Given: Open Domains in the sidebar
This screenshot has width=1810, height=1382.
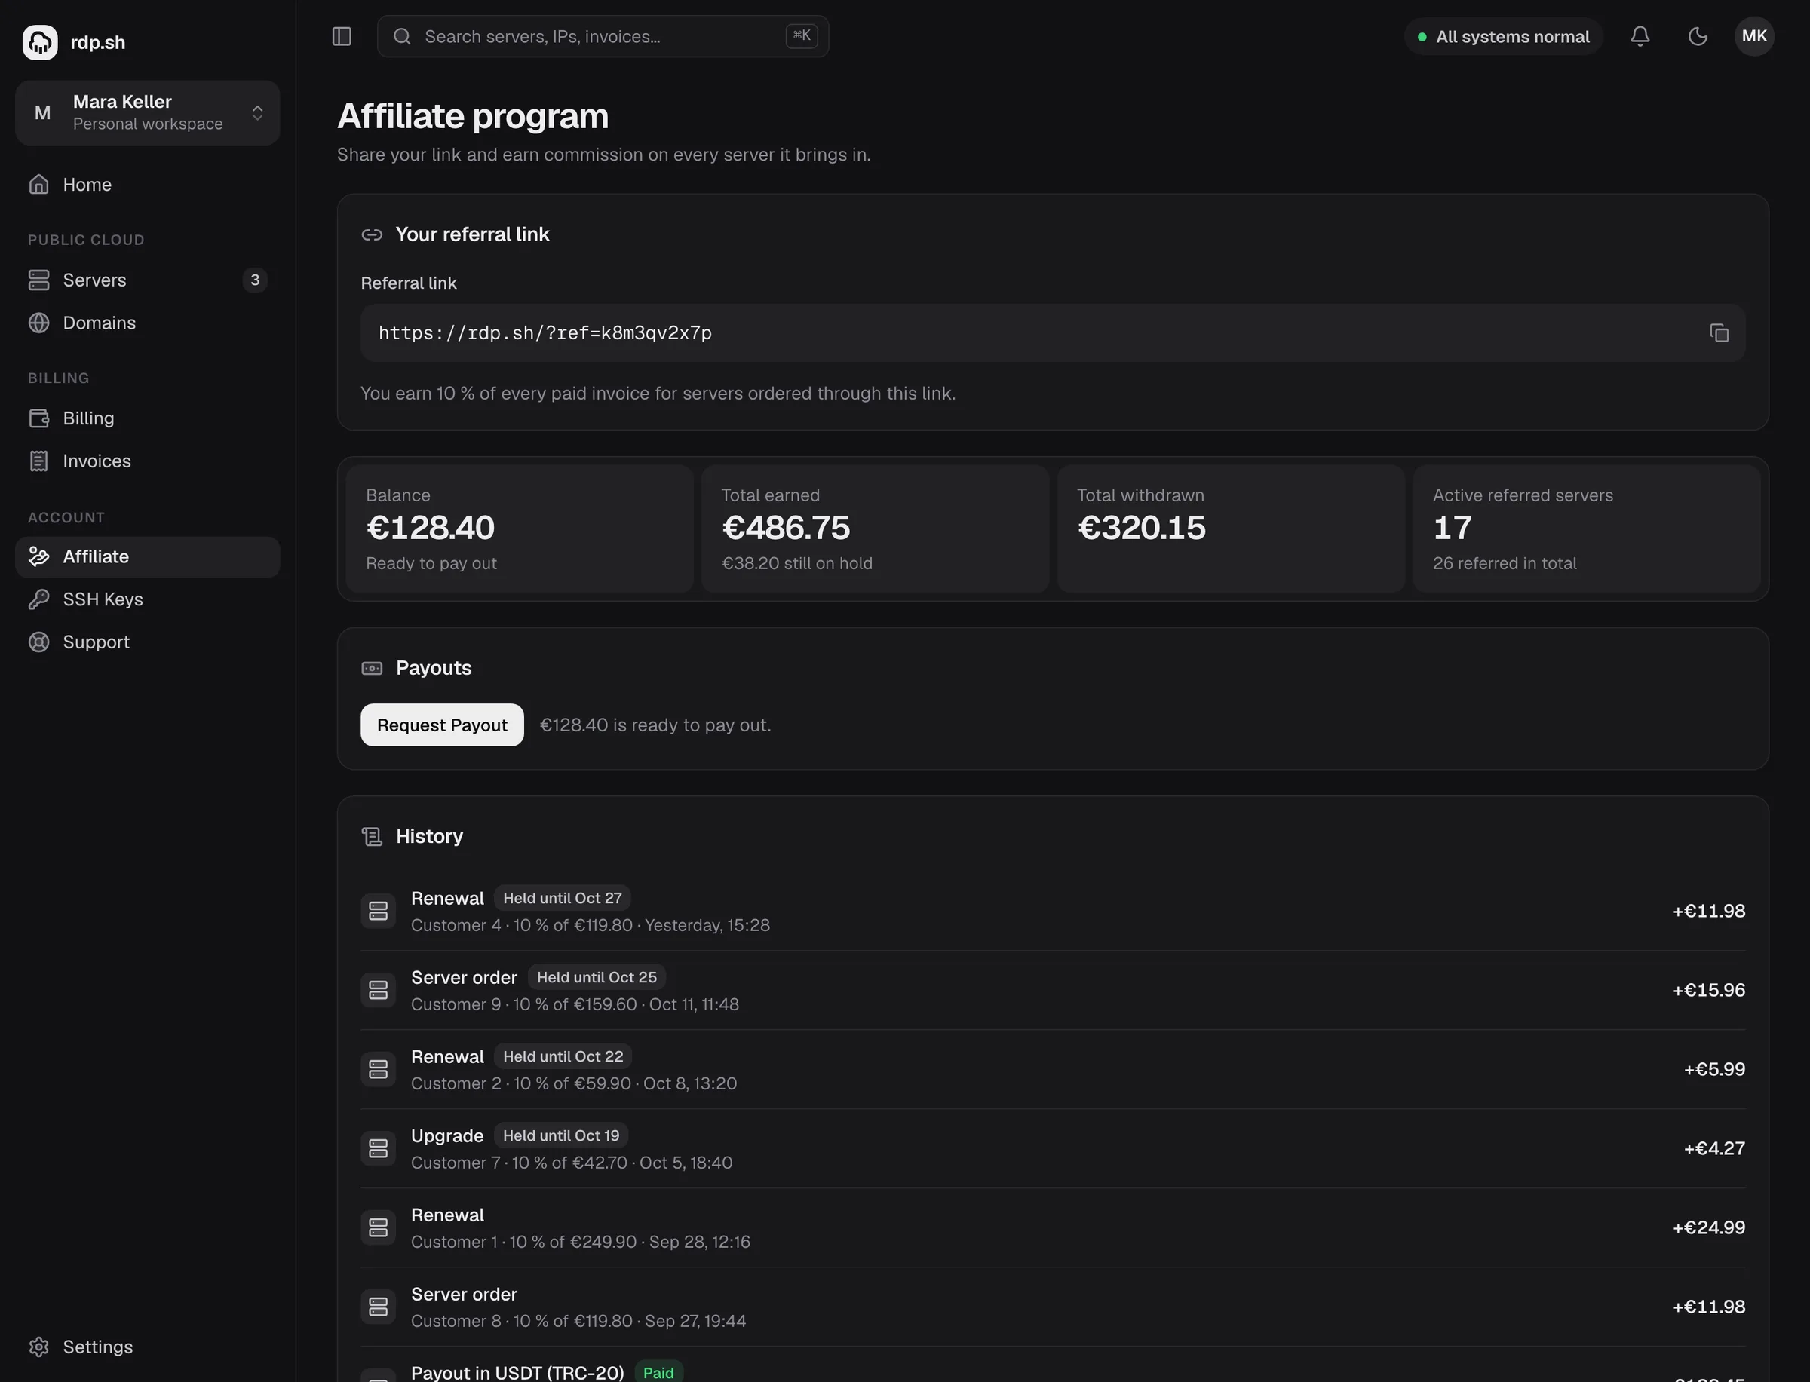Looking at the screenshot, I should click(147, 323).
